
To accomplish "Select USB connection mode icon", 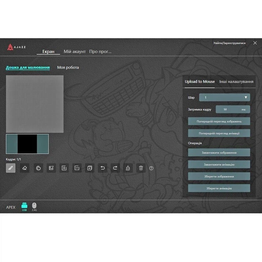I will coord(25,207).
